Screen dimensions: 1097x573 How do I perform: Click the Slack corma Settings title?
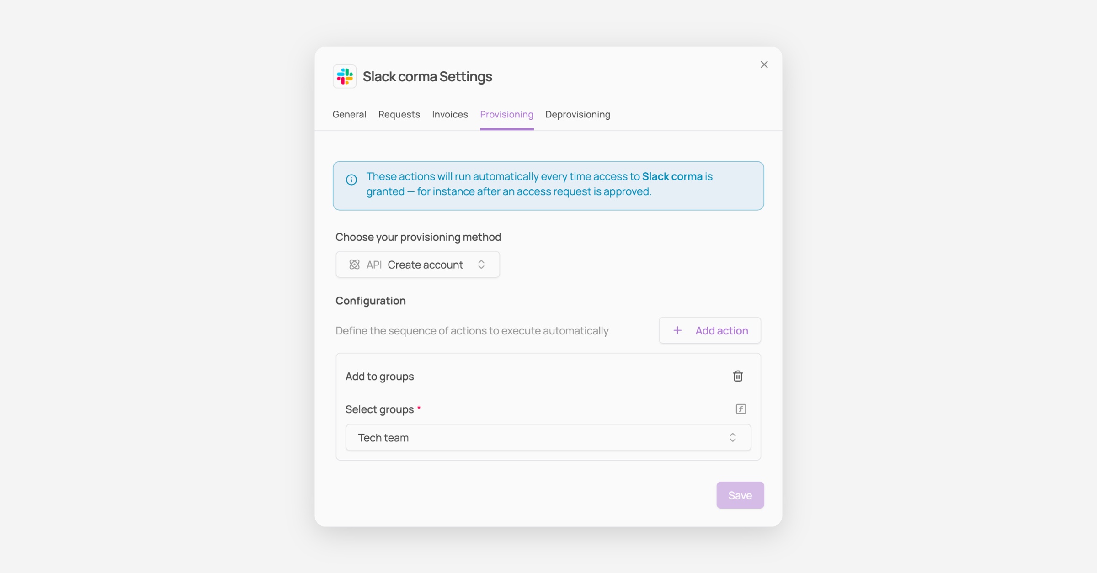tap(427, 76)
